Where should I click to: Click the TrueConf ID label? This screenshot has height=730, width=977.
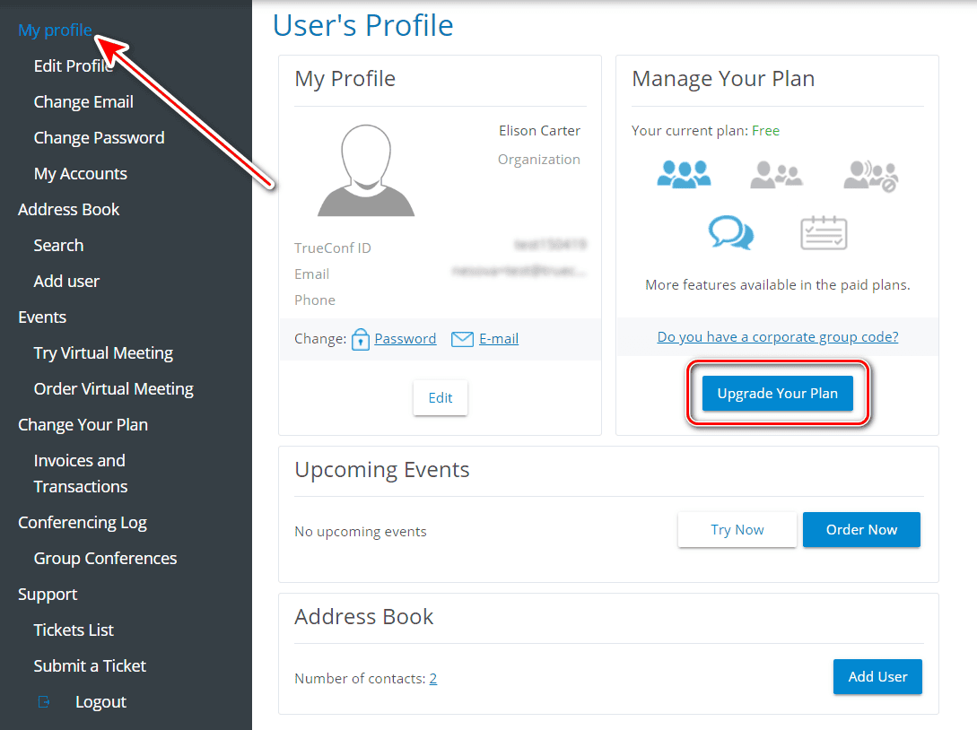pos(333,248)
